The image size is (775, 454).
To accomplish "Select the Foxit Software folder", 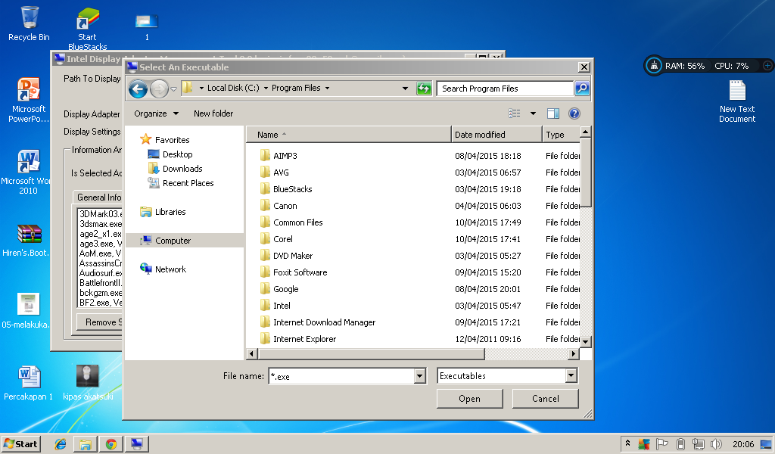I will tap(293, 272).
